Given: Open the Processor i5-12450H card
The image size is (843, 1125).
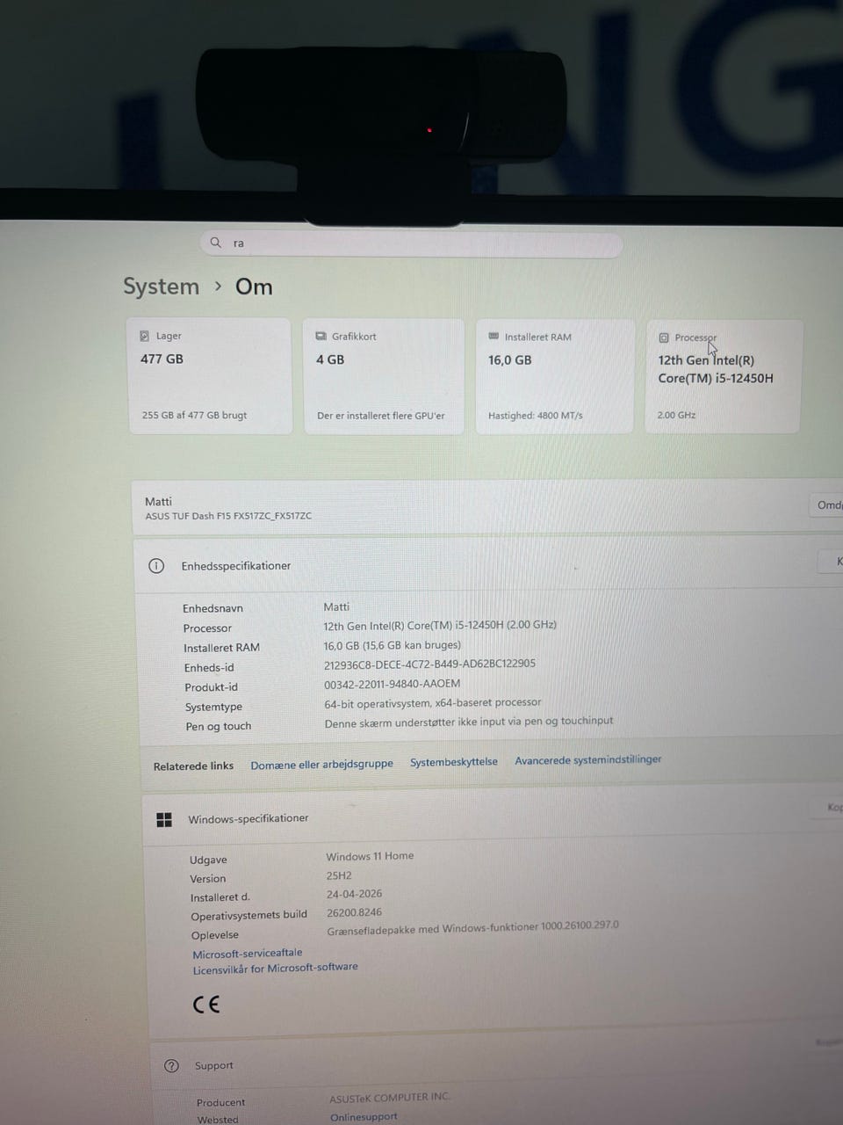Looking at the screenshot, I should tap(723, 376).
